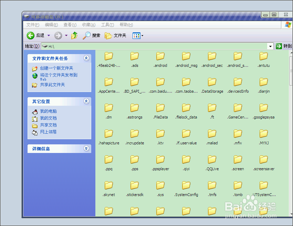Select the .DataStorage folder icon
Image resolution: width=293 pixels, height=226 pixels.
coord(212,82)
